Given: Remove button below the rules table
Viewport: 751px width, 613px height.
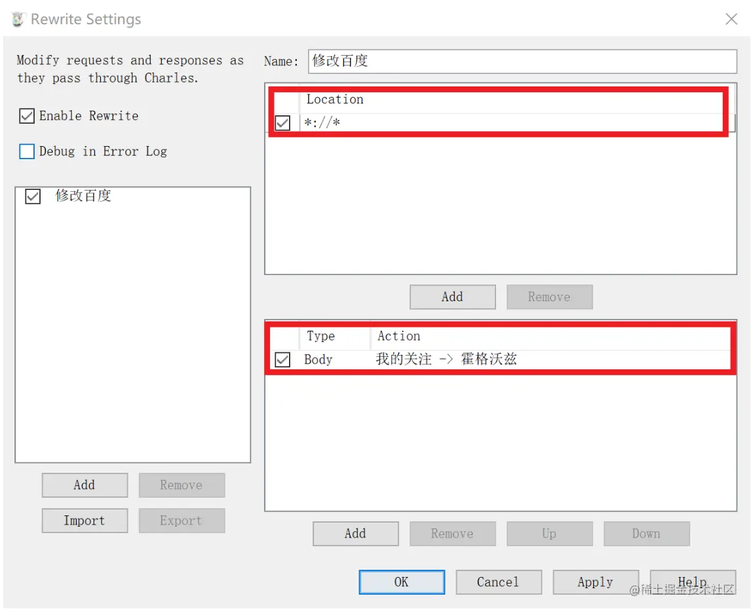Looking at the screenshot, I should [x=453, y=534].
